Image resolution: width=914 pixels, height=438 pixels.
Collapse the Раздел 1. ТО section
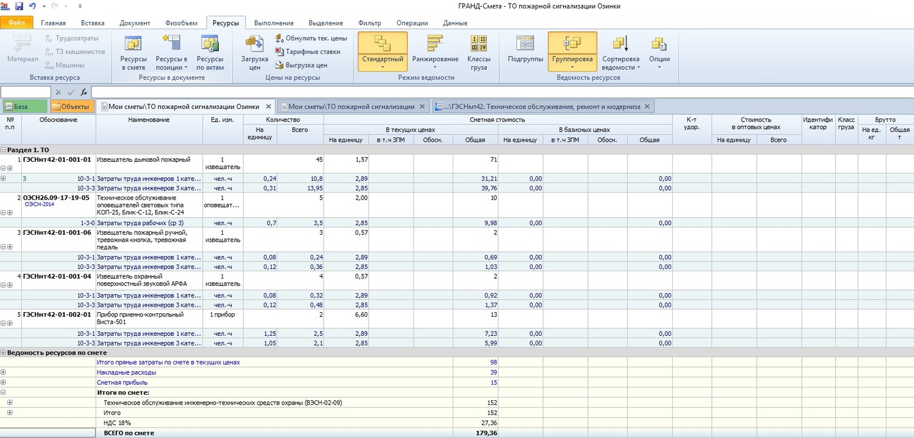(4, 149)
